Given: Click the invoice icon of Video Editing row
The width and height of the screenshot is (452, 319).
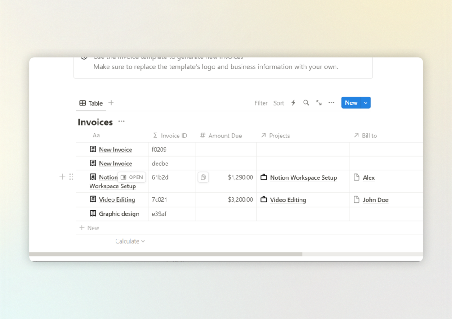Looking at the screenshot, I should click(x=93, y=199).
